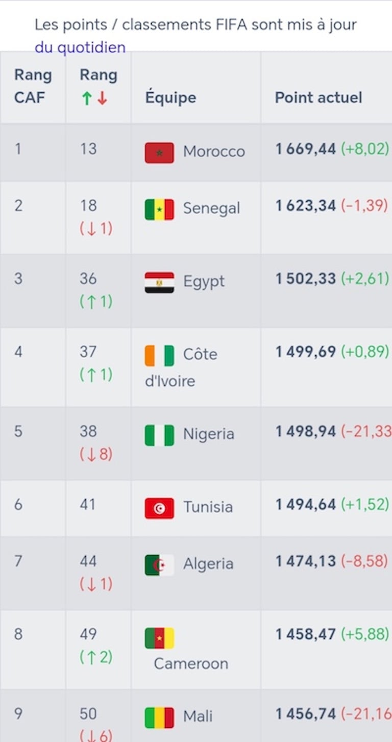This screenshot has width=392, height=742.
Task: Click Nigeria's rank drop indicator (↓8)
Action: (96, 454)
